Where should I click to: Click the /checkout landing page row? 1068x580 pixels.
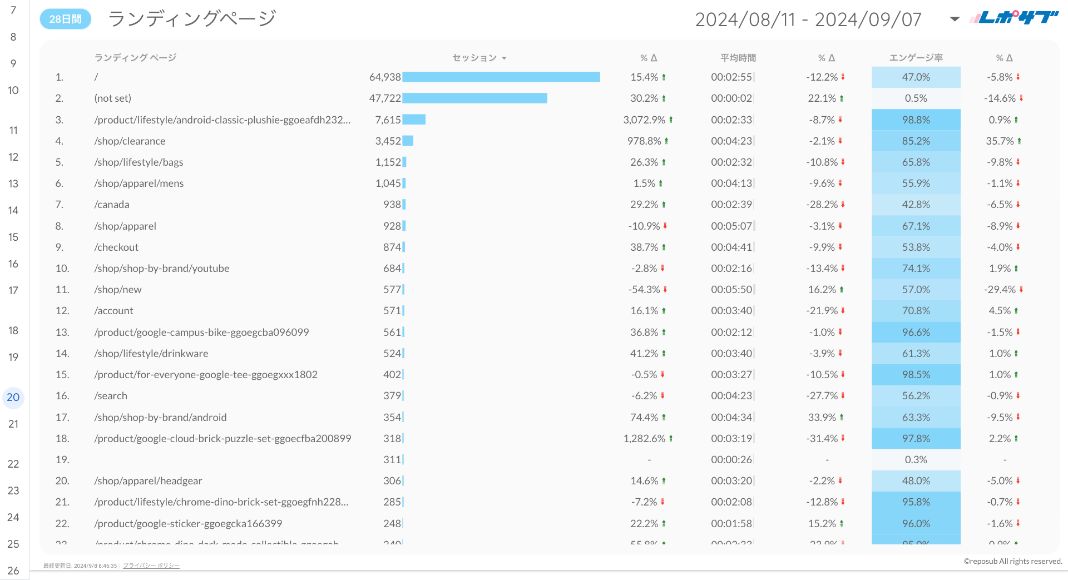[x=116, y=247]
